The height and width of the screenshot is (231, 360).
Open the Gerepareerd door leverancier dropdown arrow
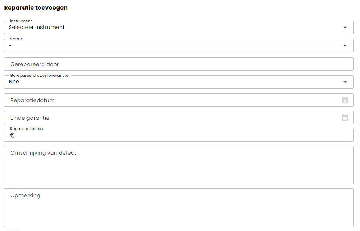pos(345,82)
